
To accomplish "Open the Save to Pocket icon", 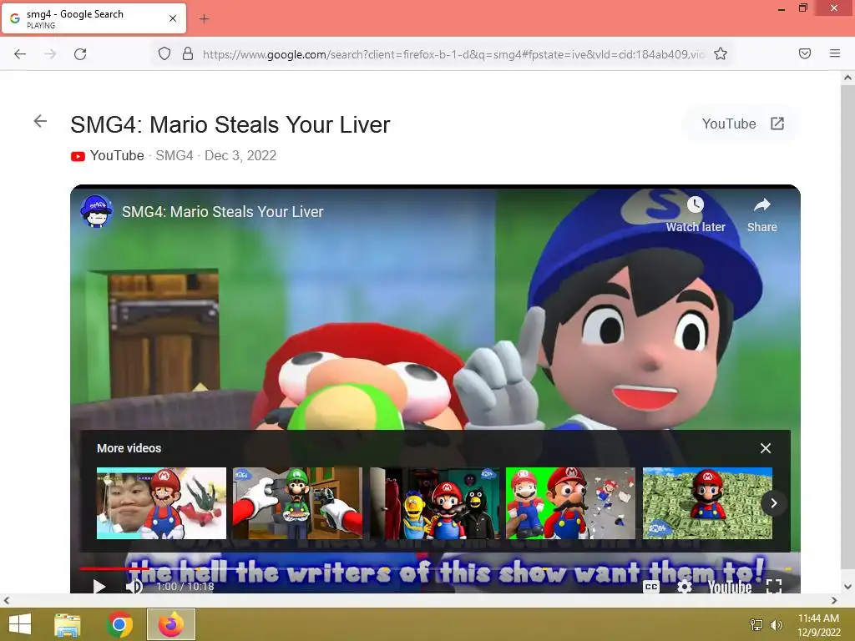I will tap(804, 53).
